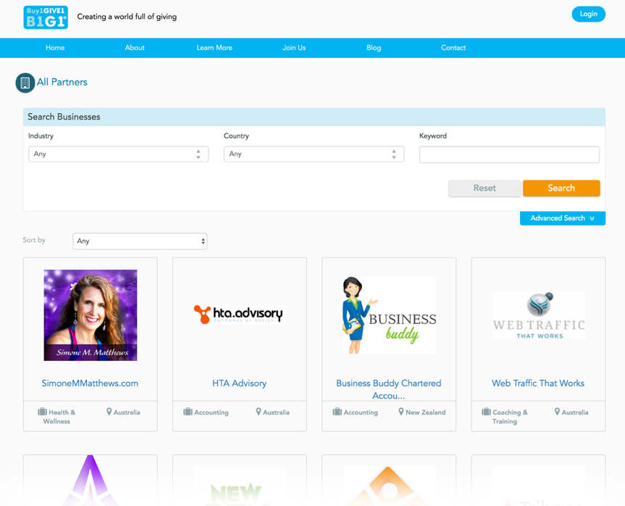Click the 'Search Businesses' panel header

point(314,117)
